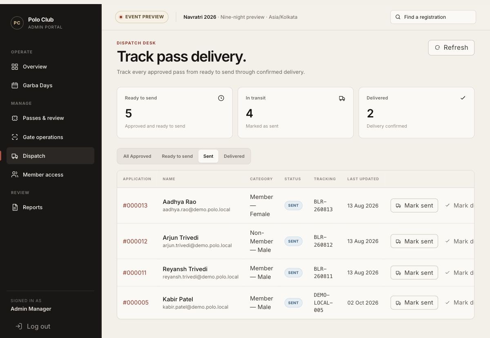This screenshot has height=338, width=490.
Task: Click the check icon beside Mark d in Reyansh Trivedi's row
Action: click(448, 273)
